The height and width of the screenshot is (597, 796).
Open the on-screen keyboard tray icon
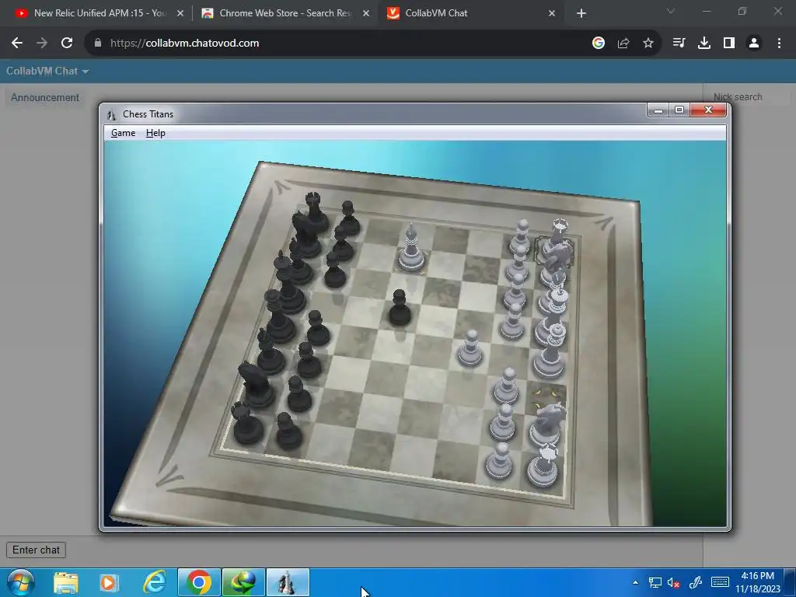click(x=720, y=582)
